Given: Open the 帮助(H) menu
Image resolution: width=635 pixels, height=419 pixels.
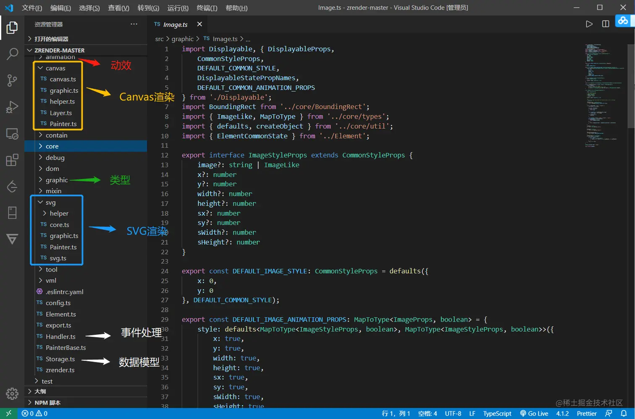Looking at the screenshot, I should [236, 8].
